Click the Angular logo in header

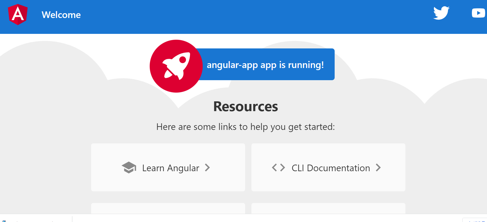pyautogui.click(x=18, y=15)
